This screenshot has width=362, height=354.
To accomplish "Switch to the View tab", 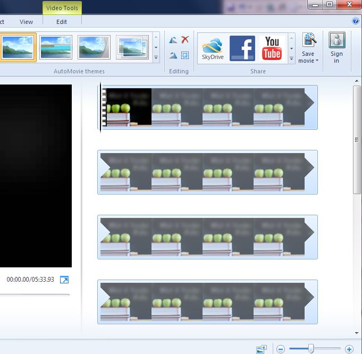I will tap(26, 22).
